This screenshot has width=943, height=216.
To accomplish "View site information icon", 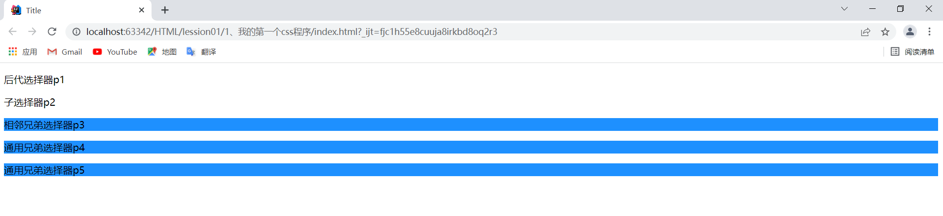I will pyautogui.click(x=76, y=31).
